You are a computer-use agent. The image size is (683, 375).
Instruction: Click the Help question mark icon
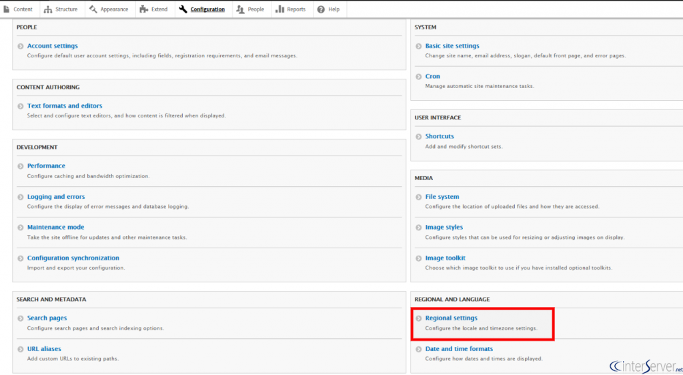click(x=321, y=9)
